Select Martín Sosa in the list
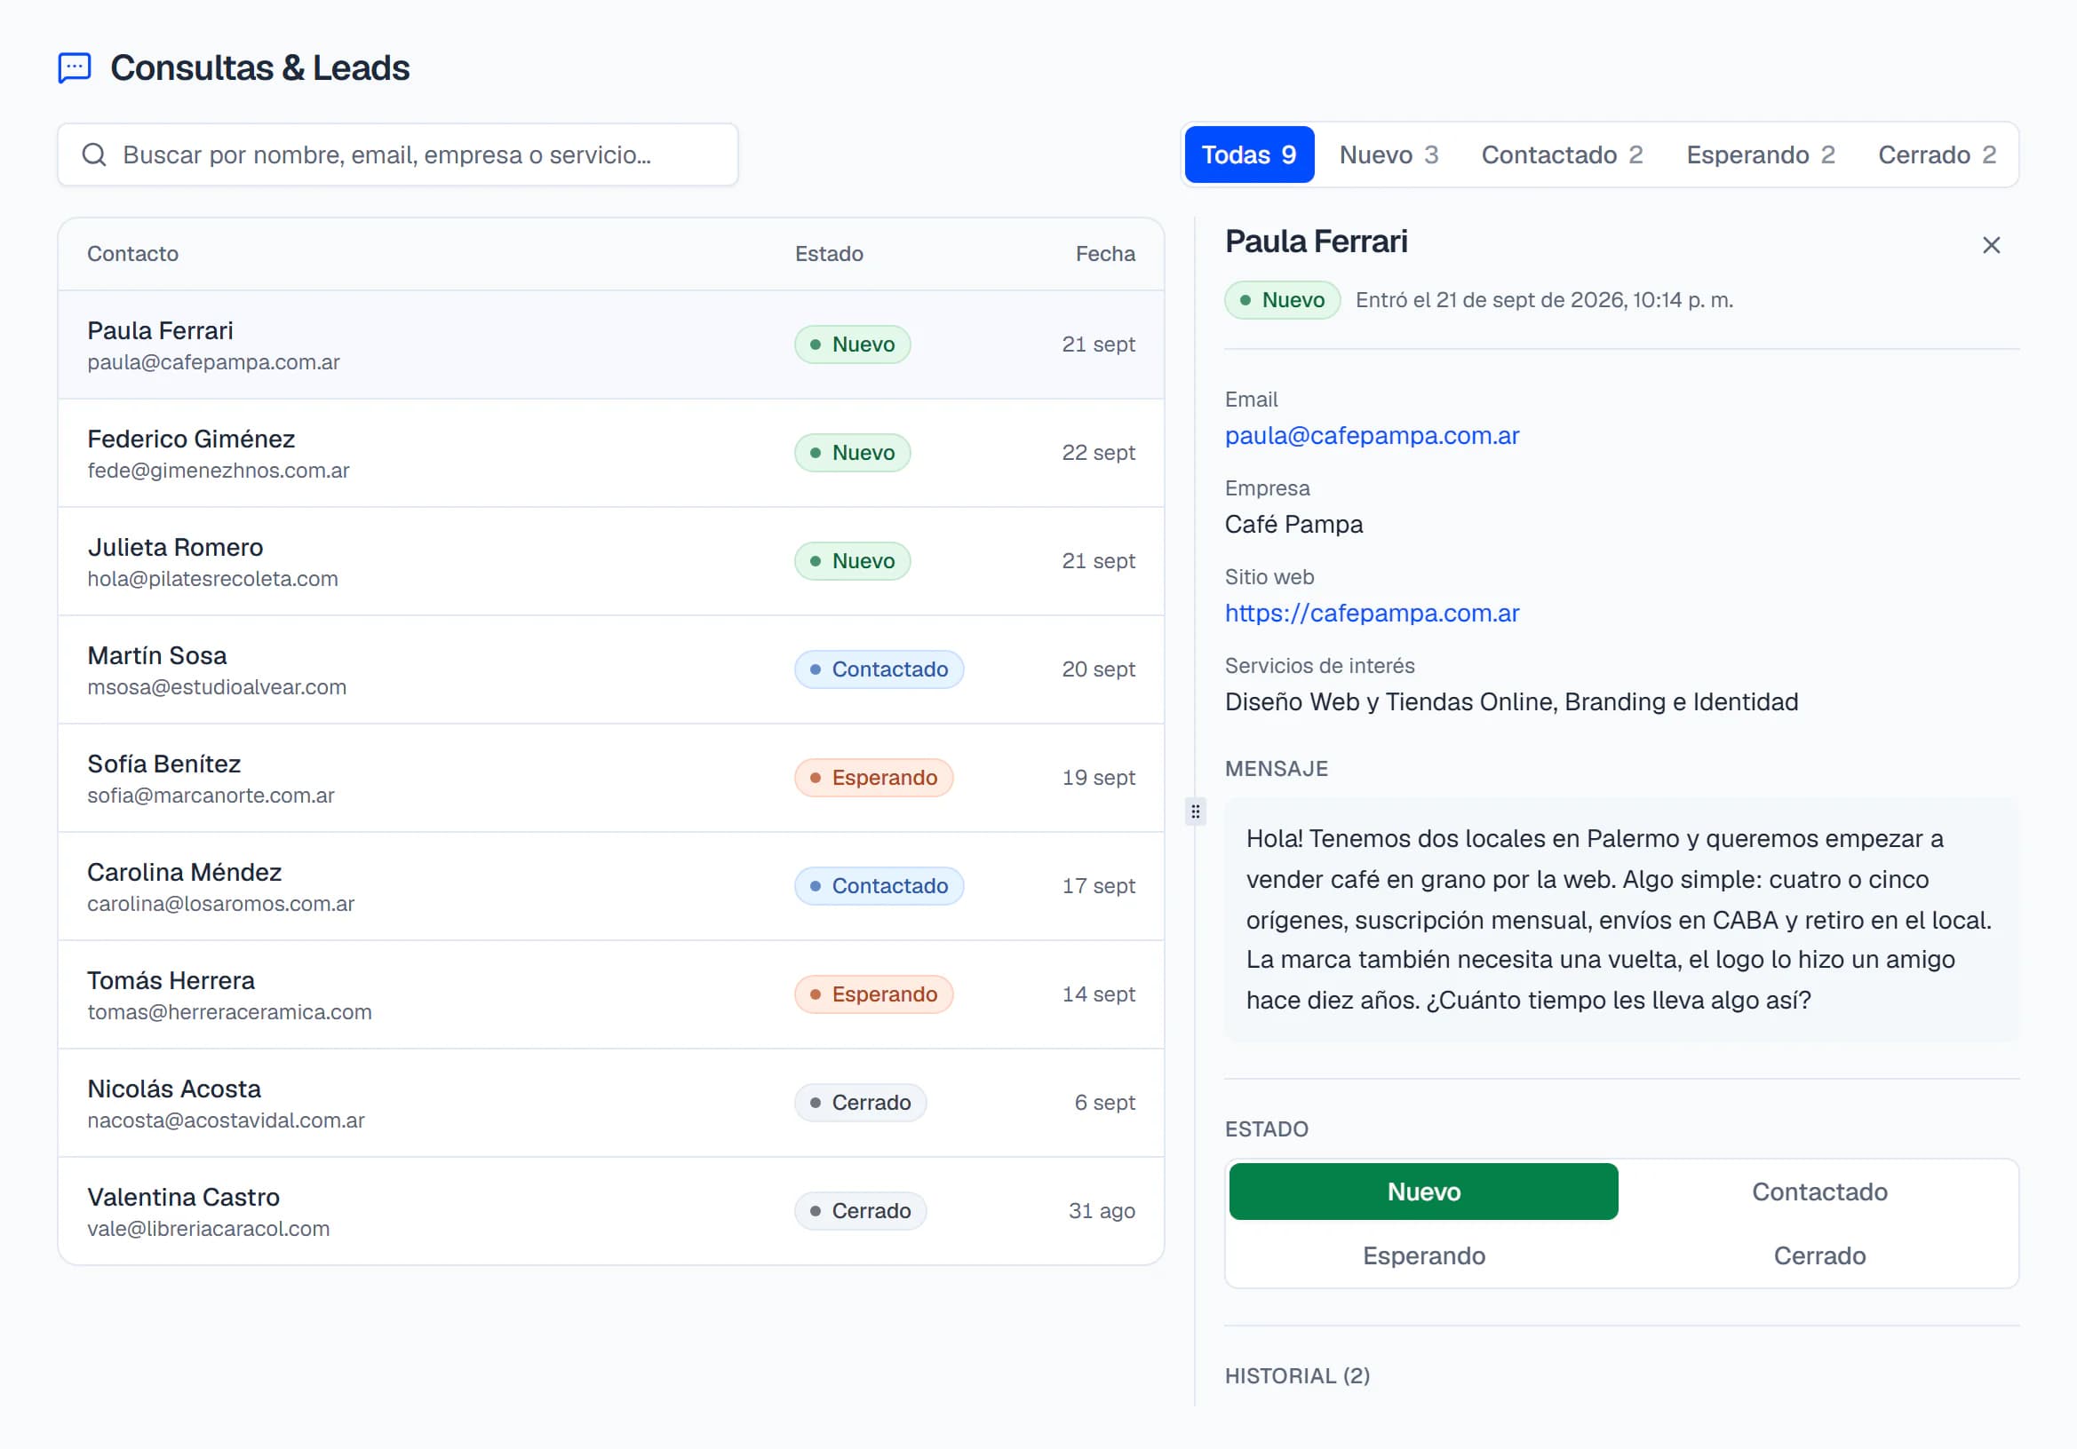Image resolution: width=2077 pixels, height=1449 pixels. click(610, 669)
